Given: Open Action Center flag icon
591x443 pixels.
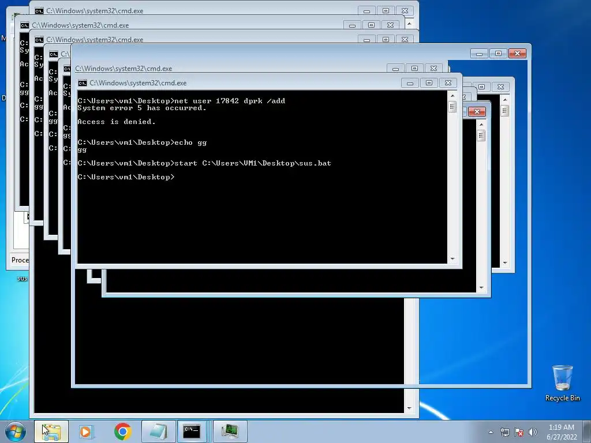Looking at the screenshot, I should click(x=519, y=432).
